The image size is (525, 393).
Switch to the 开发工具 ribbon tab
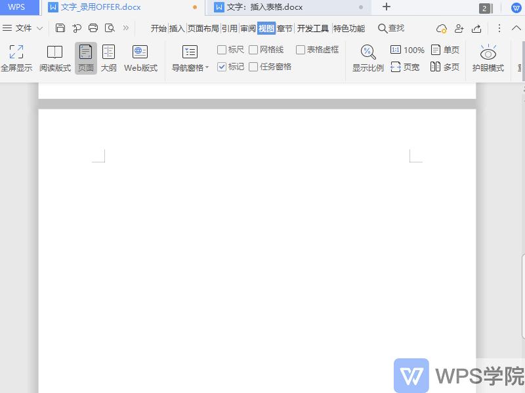(x=313, y=28)
